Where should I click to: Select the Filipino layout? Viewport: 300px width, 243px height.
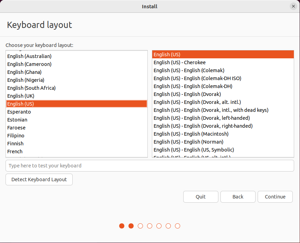tap(76, 136)
